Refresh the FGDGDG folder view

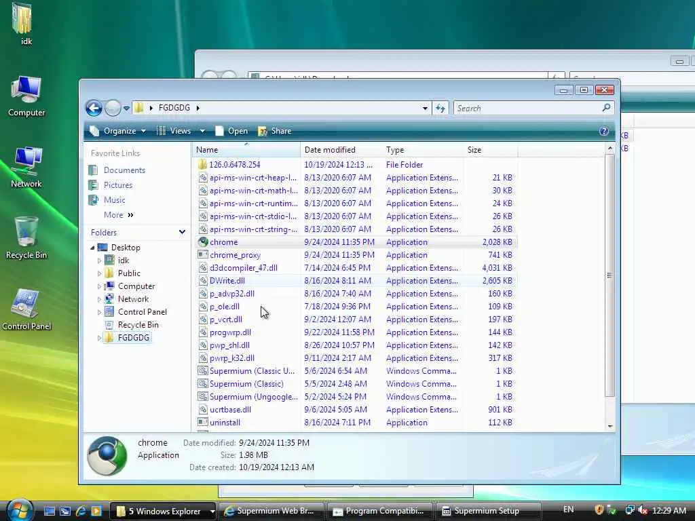pos(440,108)
